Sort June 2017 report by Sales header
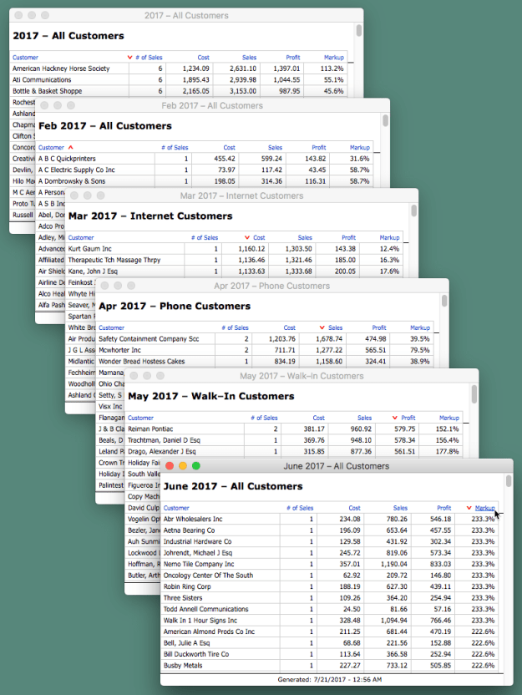This screenshot has height=695, width=522. coord(400,508)
